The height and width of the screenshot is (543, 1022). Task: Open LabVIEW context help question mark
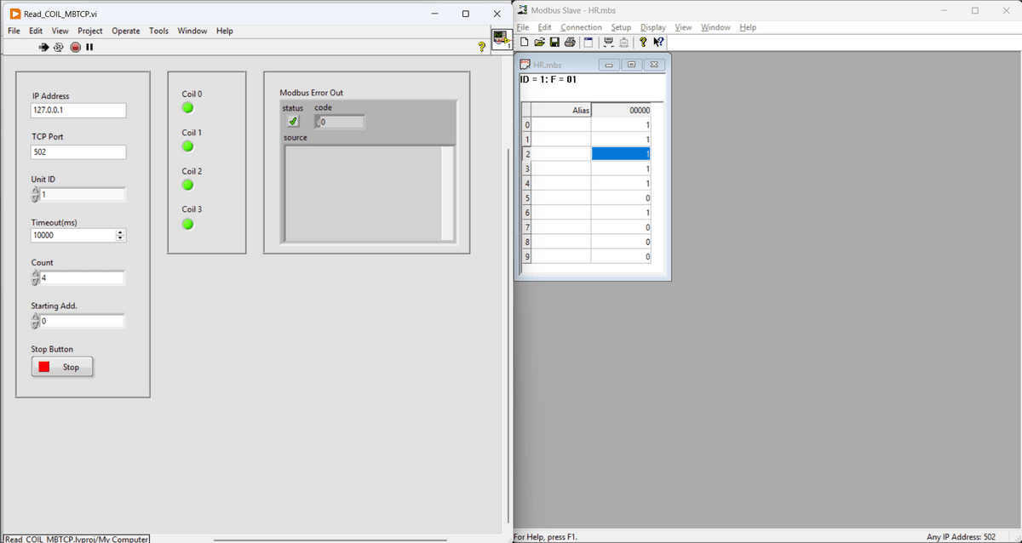[482, 47]
